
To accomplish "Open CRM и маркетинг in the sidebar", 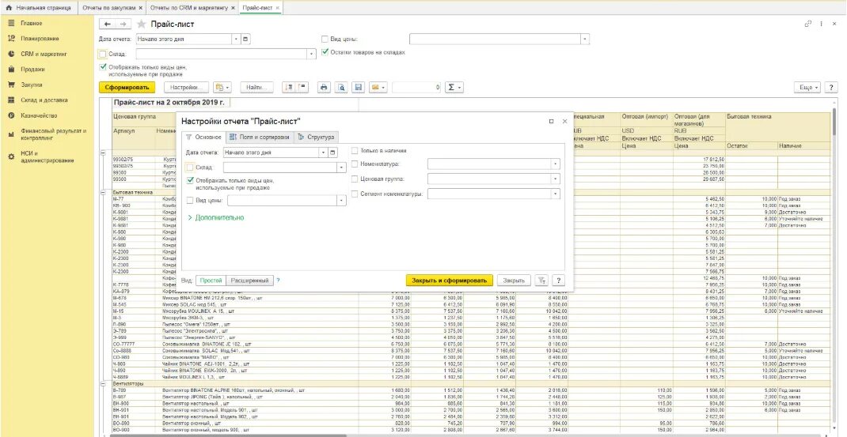I will [x=44, y=54].
